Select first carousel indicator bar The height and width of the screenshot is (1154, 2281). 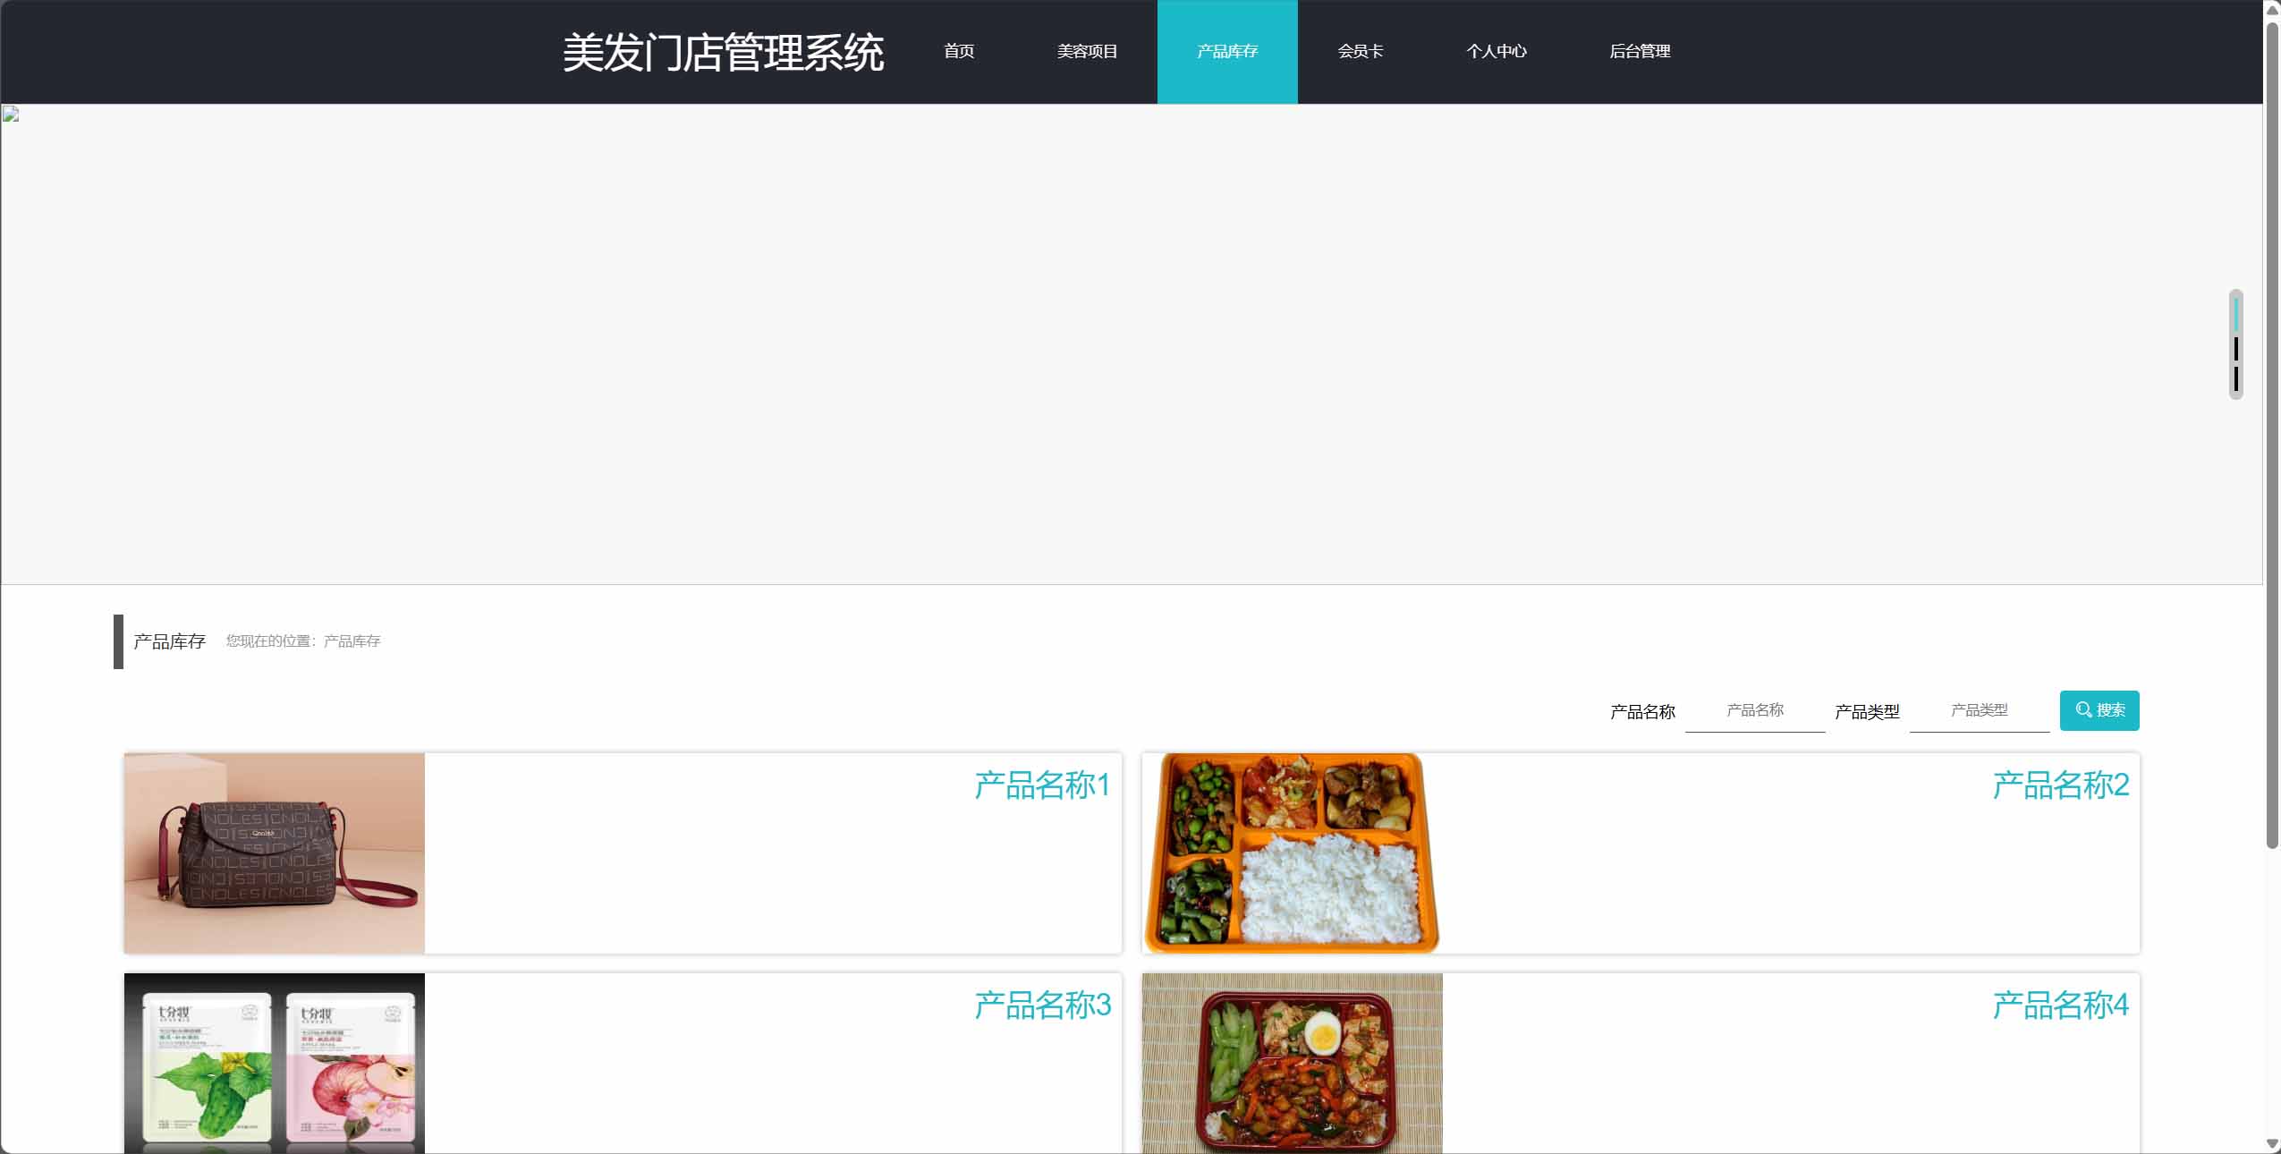(x=2236, y=314)
